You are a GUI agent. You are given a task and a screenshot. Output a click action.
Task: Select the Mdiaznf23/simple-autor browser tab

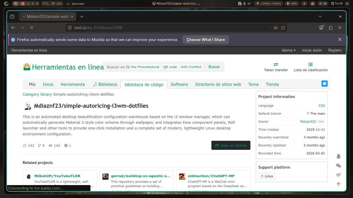tap(47, 17)
